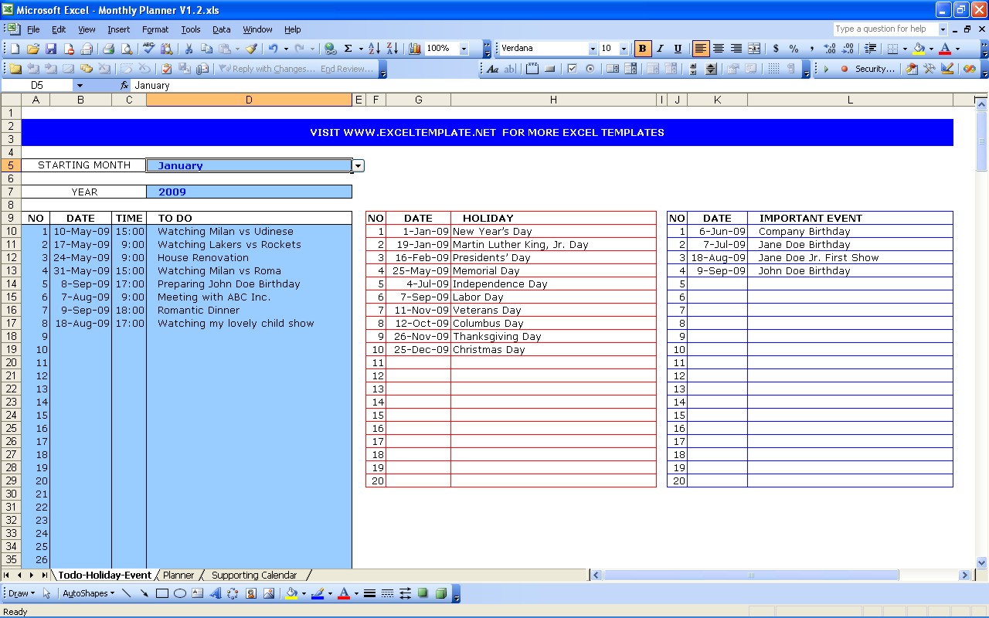
Task: Apply blue Line Color on Drawing toolbar
Action: pos(318,593)
